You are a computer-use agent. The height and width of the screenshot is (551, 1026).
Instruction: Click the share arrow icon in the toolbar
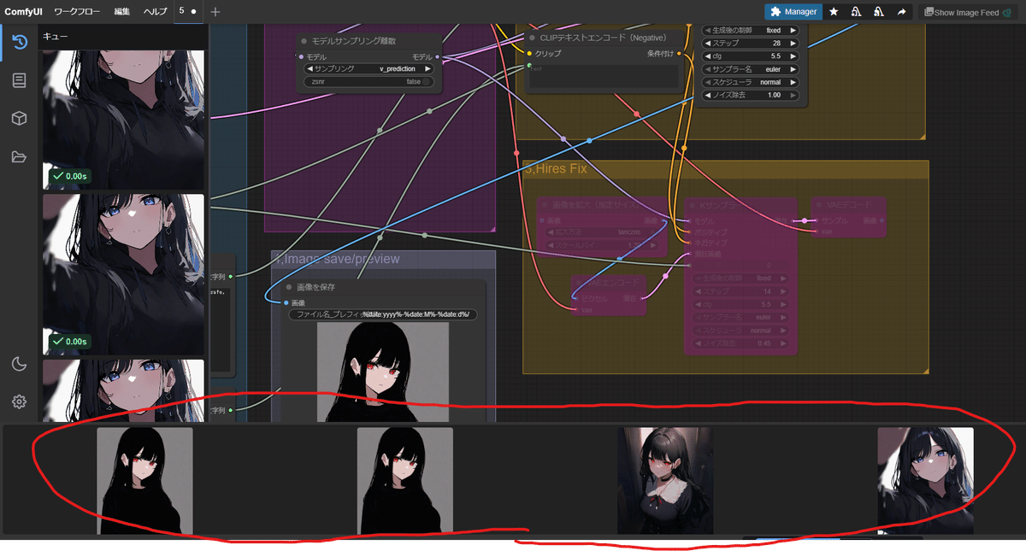(901, 11)
